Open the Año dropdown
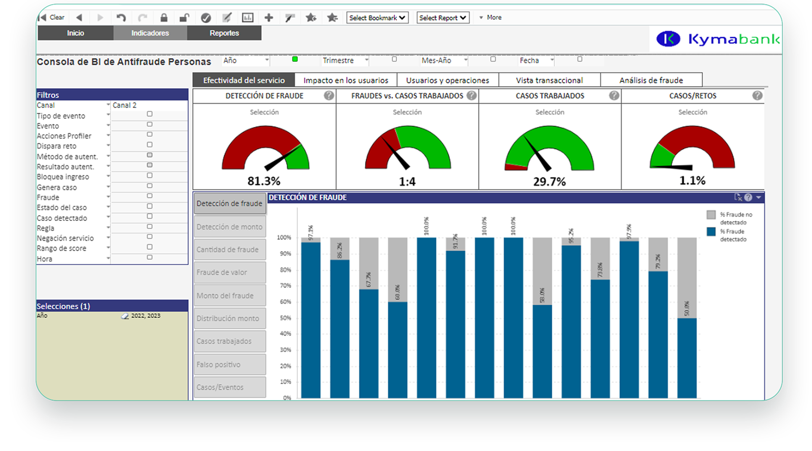This screenshot has height=451, width=812. tap(246, 60)
